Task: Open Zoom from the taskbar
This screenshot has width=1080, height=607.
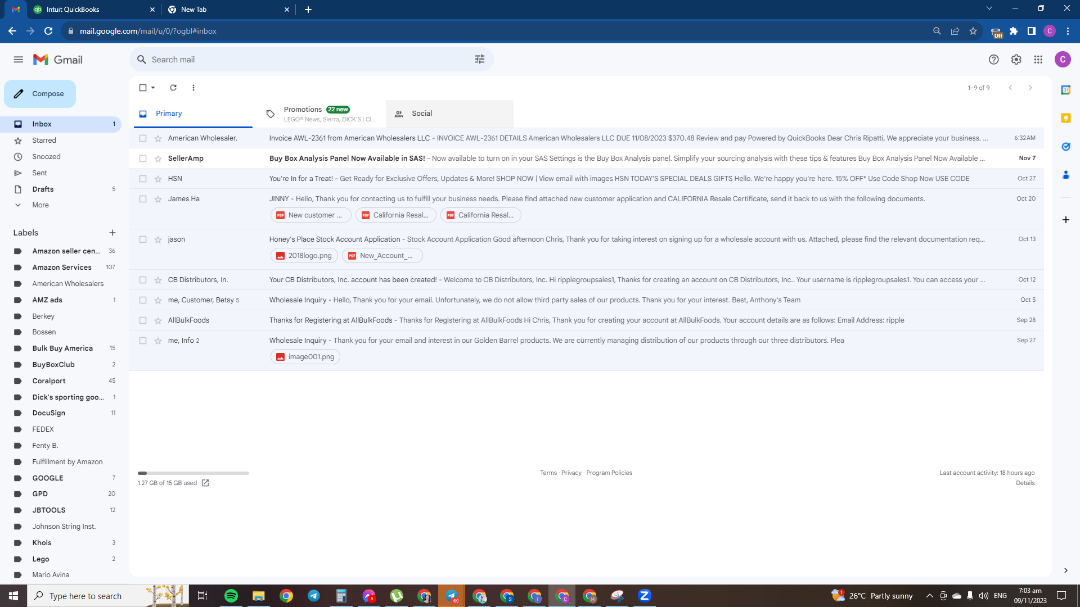Action: pos(645,596)
